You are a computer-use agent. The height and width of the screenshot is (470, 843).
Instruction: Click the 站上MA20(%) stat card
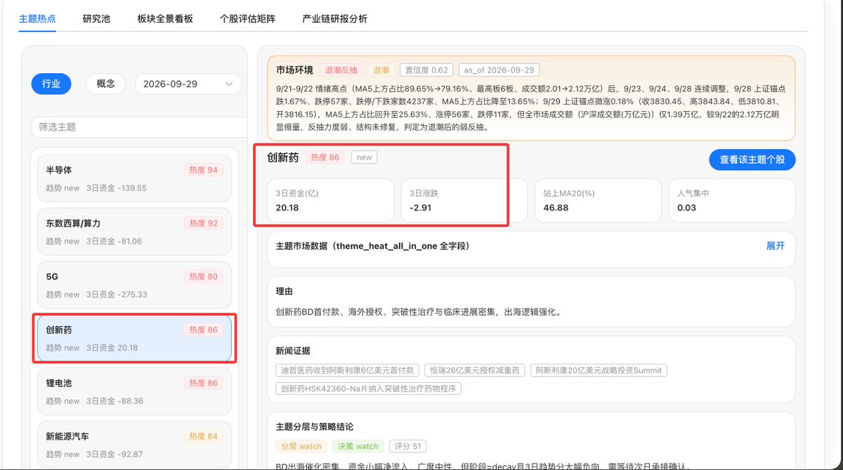(x=598, y=200)
